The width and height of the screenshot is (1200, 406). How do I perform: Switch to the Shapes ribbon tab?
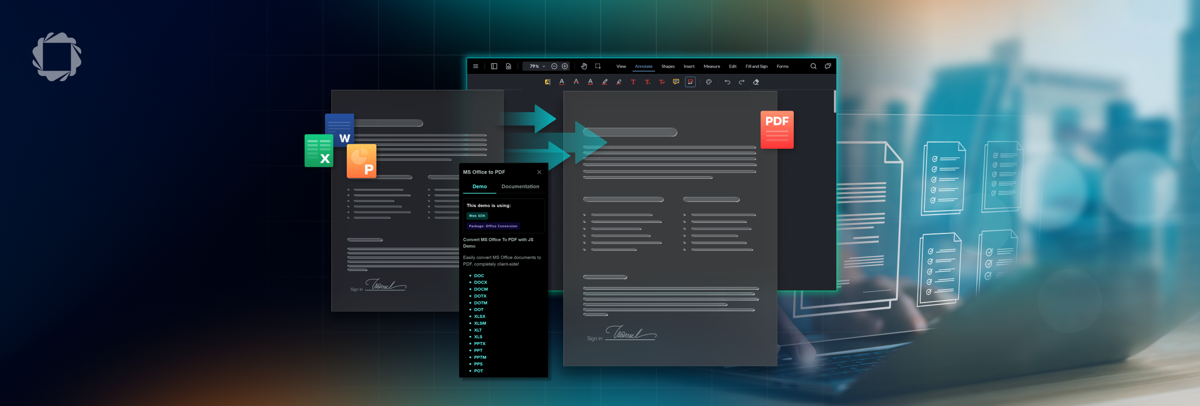pyautogui.click(x=668, y=66)
